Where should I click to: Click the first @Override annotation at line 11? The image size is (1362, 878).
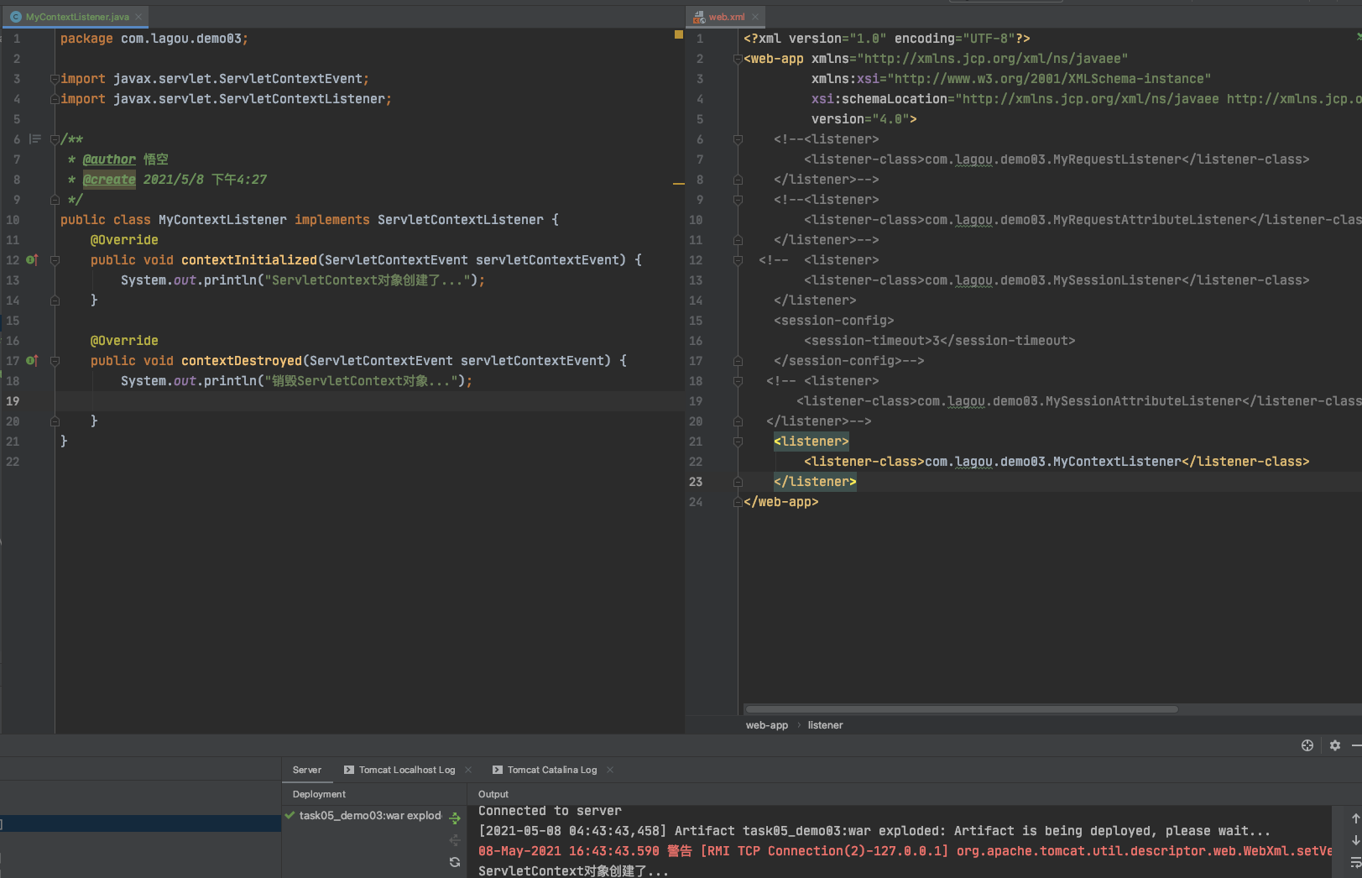point(124,240)
